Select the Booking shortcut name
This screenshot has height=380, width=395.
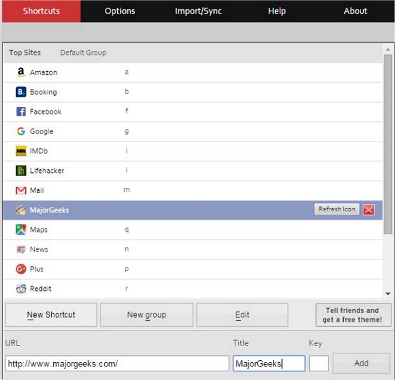pyautogui.click(x=43, y=92)
